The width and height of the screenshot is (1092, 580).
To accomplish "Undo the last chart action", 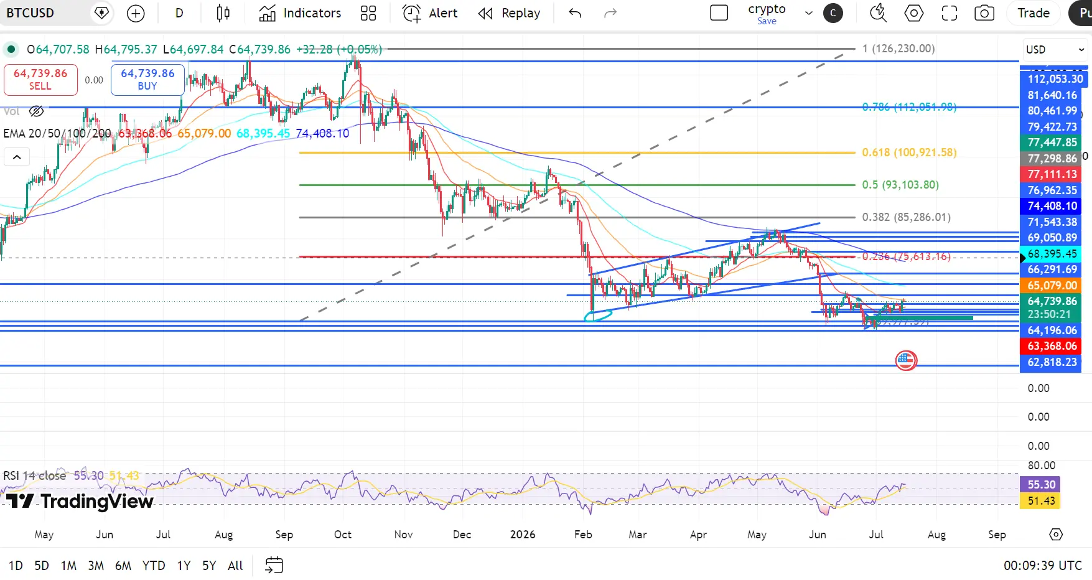I will pyautogui.click(x=575, y=13).
